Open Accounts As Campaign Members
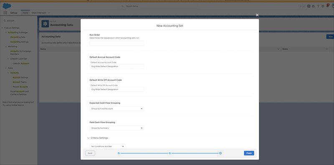334x165 pixels. (x=21, y=52)
